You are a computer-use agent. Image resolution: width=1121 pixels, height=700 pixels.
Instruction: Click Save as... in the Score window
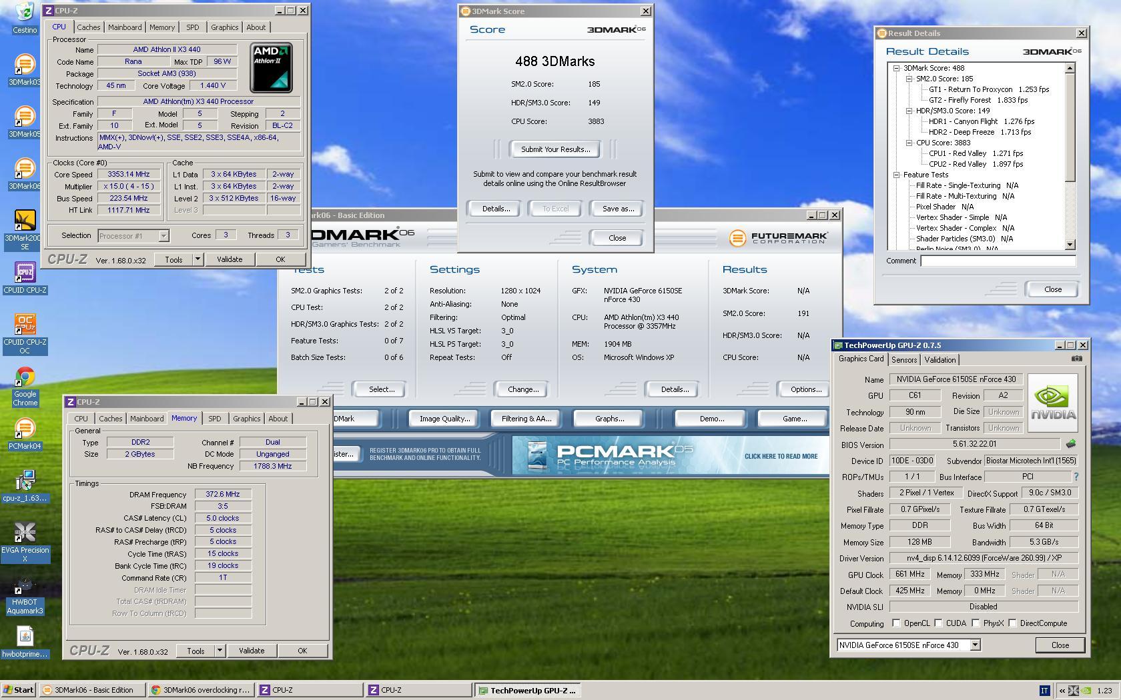(618, 209)
